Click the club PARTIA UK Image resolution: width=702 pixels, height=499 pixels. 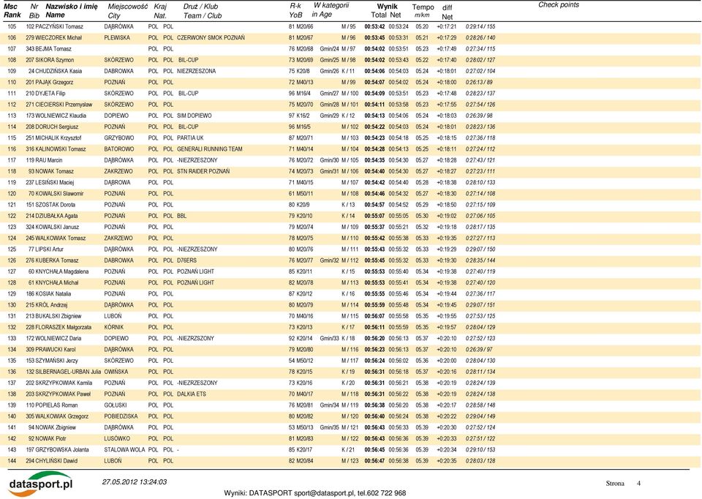click(190, 138)
